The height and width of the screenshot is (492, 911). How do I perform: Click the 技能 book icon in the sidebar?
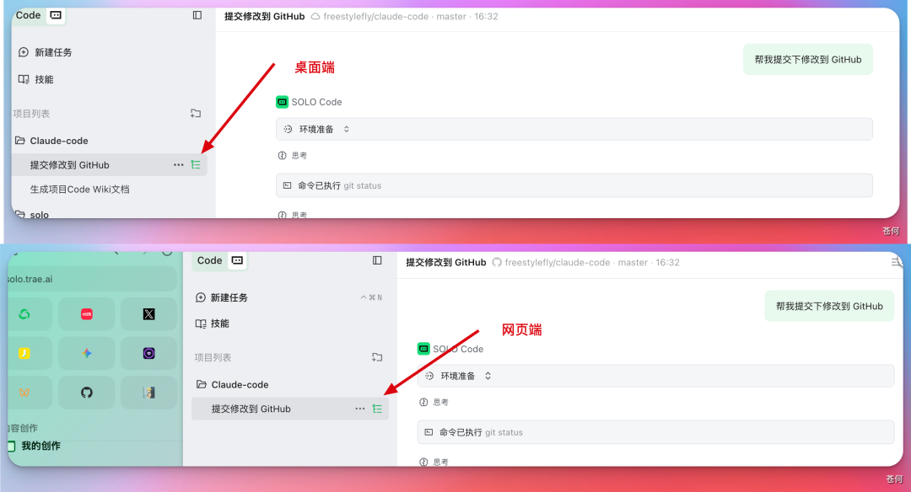point(24,78)
